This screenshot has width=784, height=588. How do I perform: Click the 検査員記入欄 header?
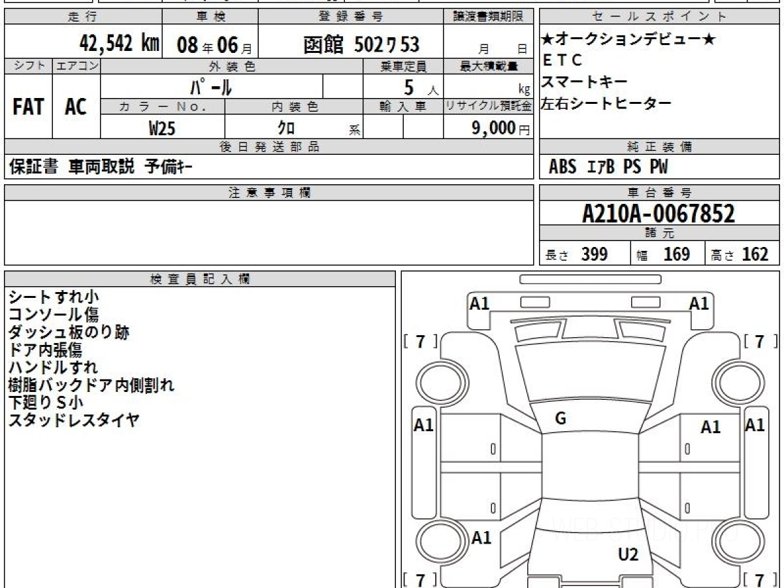[x=199, y=279]
